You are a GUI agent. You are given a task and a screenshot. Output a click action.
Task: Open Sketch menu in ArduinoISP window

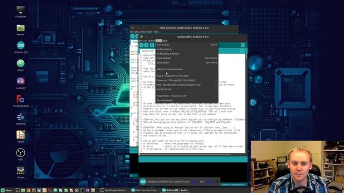pyautogui.click(x=152, y=41)
